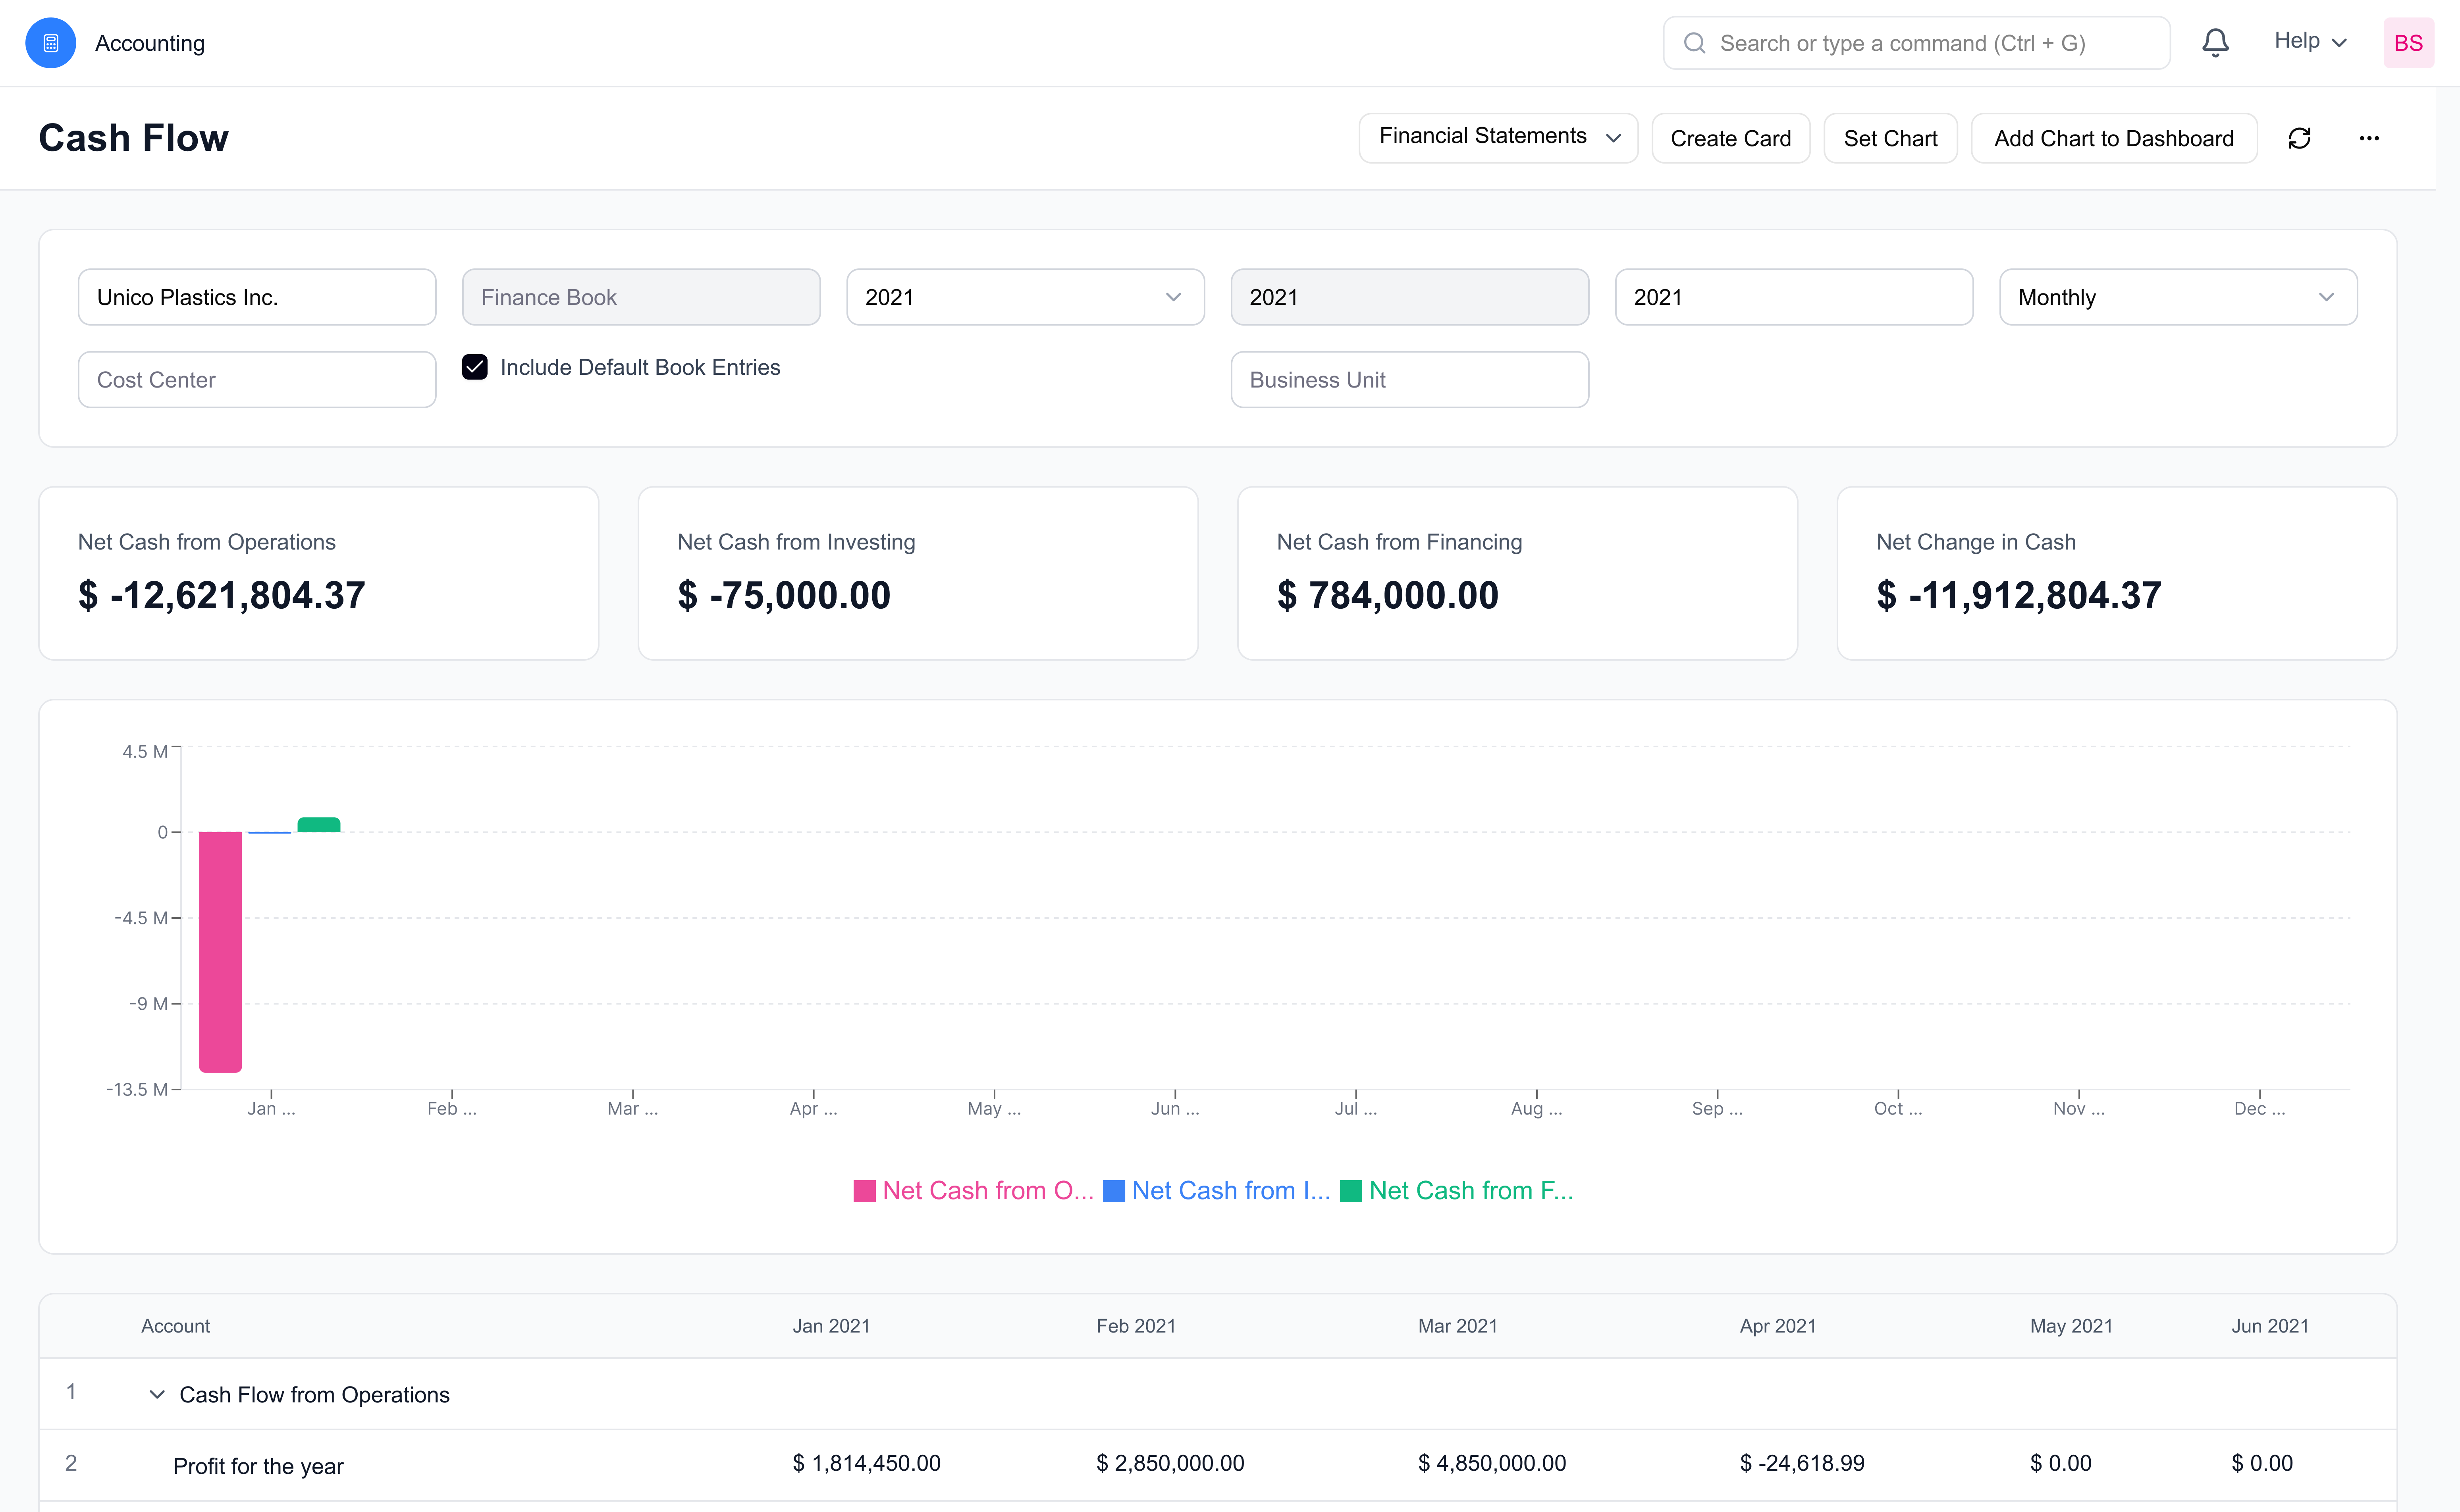Select the Net Cash from Financing card
2460x1512 pixels.
(1517, 573)
